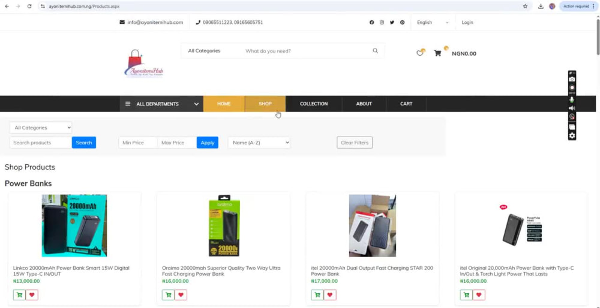
Task: Add itel Original Power Bank with Torch to cart
Action: (x=466, y=295)
